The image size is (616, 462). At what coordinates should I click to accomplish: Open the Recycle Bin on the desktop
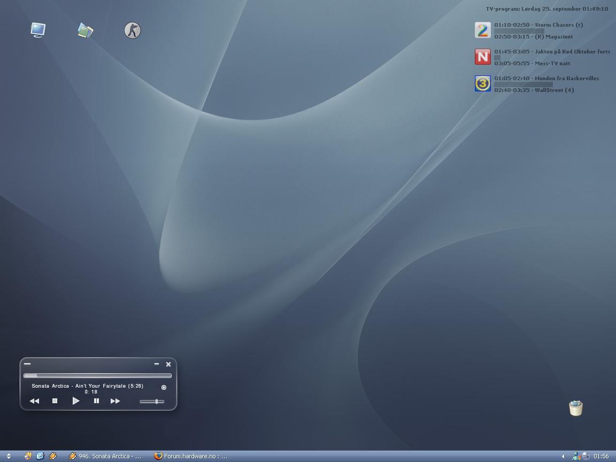coord(575,408)
